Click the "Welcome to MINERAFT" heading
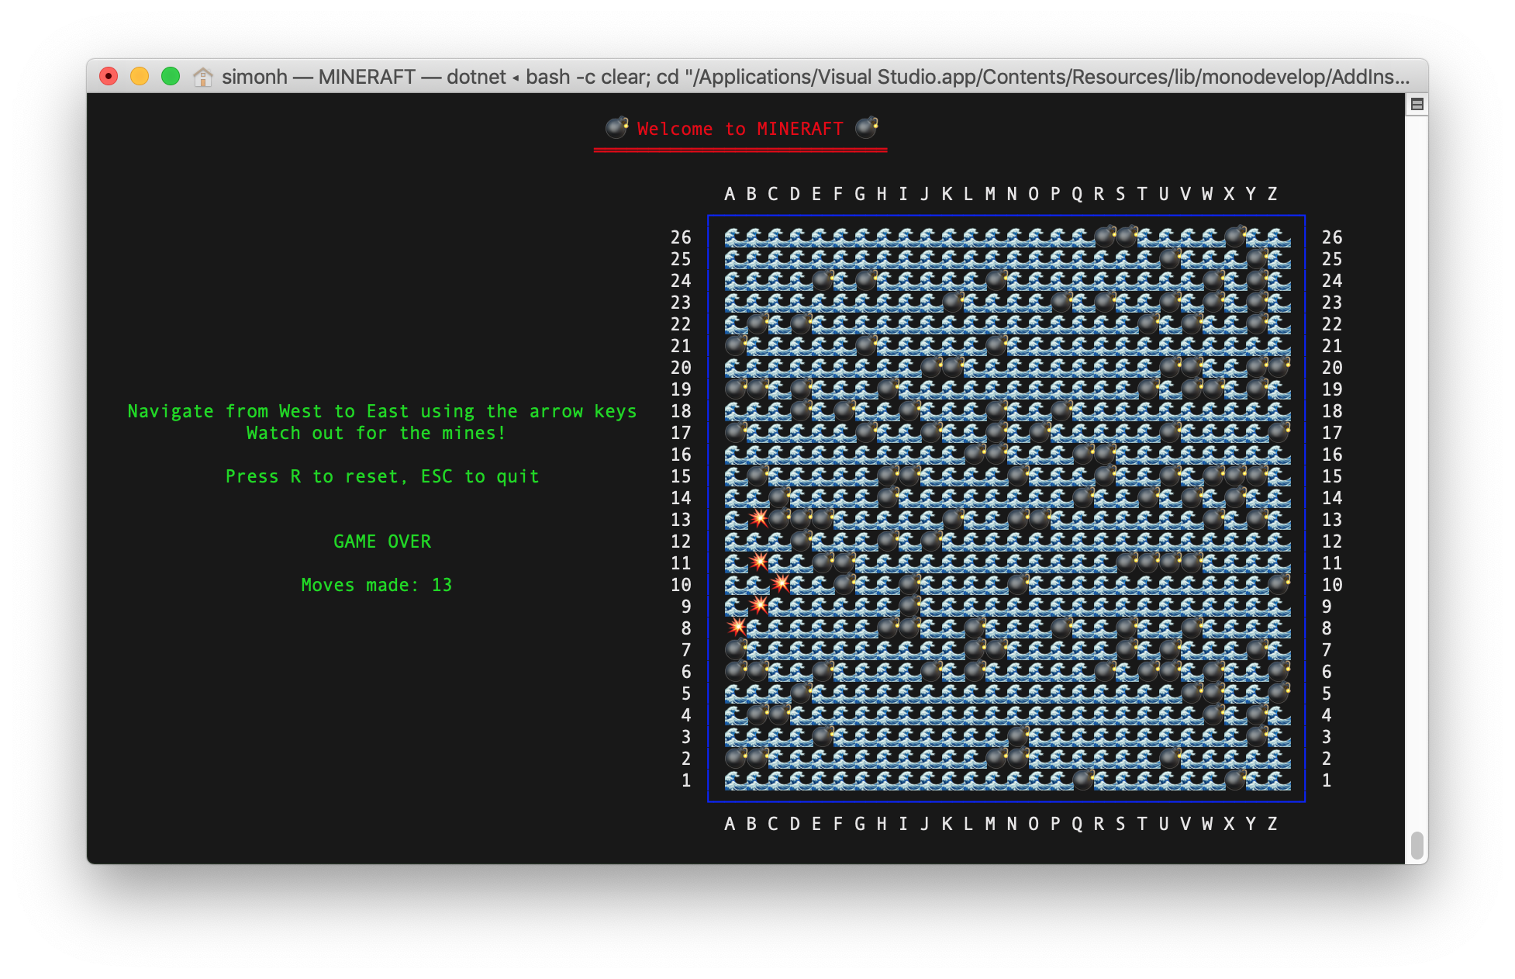 click(740, 129)
